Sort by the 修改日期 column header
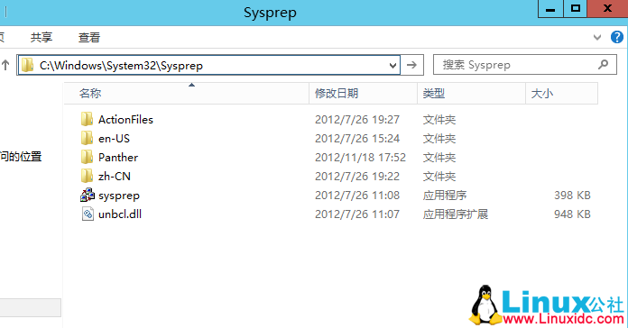This screenshot has width=628, height=328. pyautogui.click(x=364, y=93)
